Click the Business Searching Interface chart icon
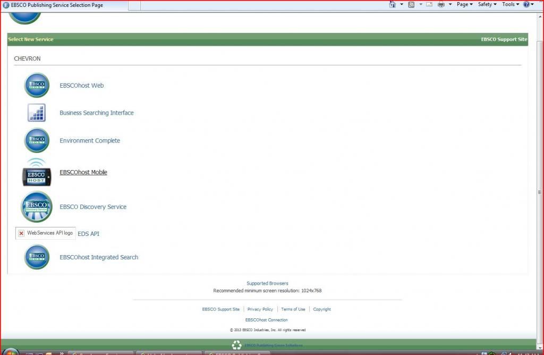 pyautogui.click(x=37, y=113)
